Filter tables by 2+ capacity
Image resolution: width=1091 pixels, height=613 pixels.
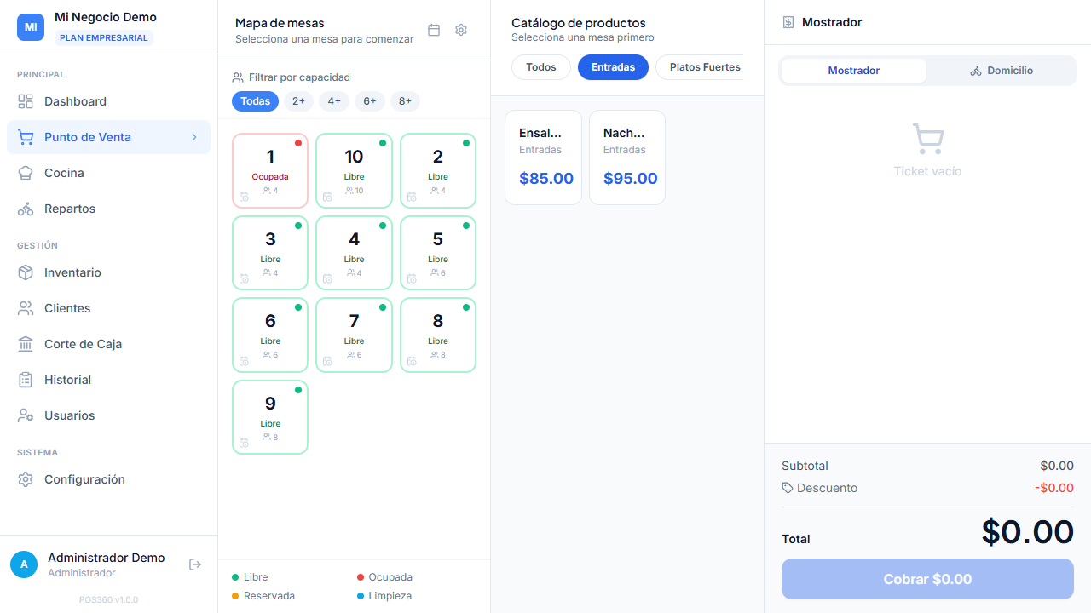tap(298, 101)
